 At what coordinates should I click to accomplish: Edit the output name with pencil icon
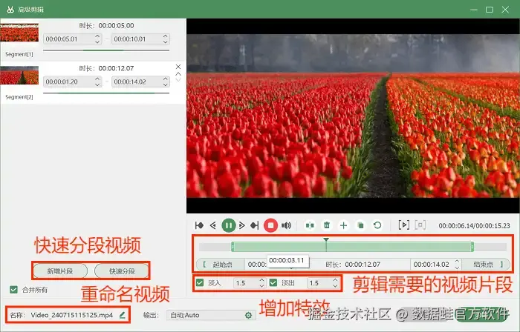[122, 315]
